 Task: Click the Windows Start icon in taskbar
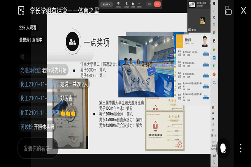tap(214, 3)
